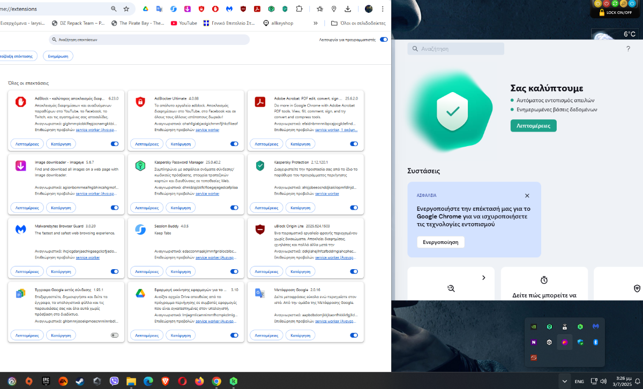Viewport: 643px width, 389px height.
Task: Open the Google Drive extension icon in Chrome toolbar
Action: (145, 9)
